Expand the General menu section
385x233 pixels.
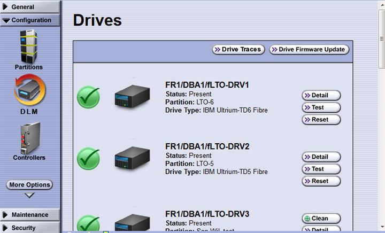click(x=30, y=6)
